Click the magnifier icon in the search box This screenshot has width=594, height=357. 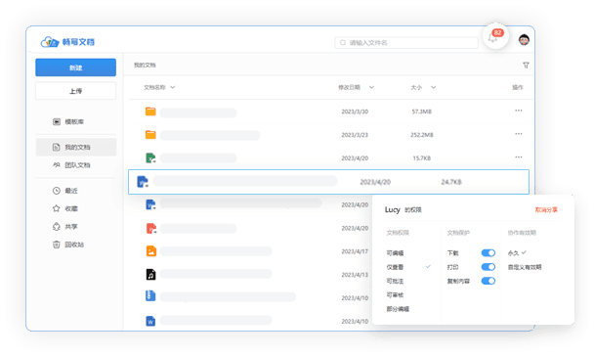point(343,42)
